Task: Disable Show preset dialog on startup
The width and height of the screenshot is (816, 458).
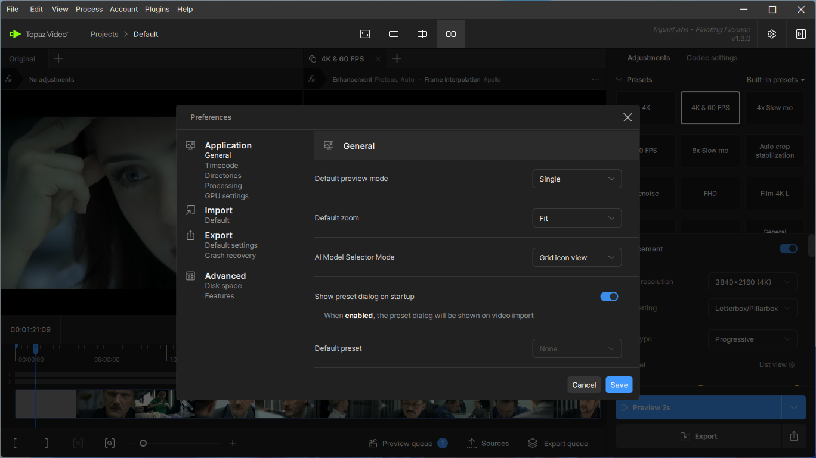Action: coord(609,297)
